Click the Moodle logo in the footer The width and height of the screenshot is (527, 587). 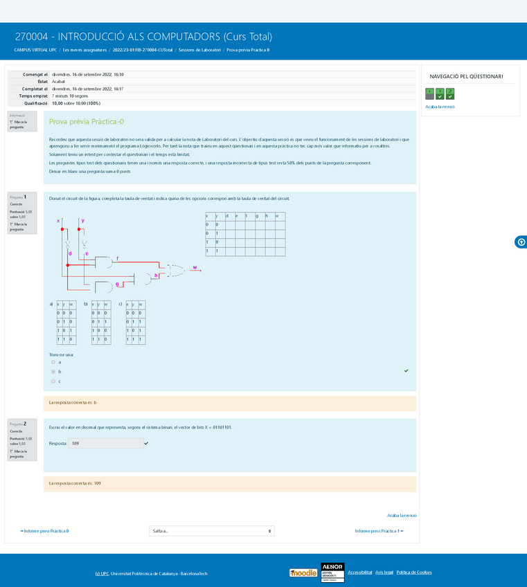(303, 572)
